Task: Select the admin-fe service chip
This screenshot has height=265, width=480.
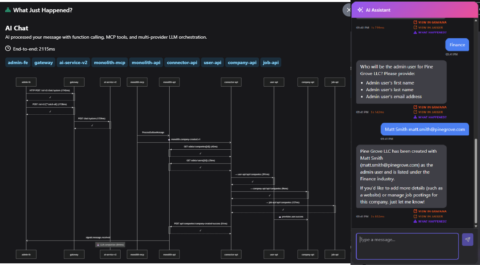Action: [x=18, y=62]
